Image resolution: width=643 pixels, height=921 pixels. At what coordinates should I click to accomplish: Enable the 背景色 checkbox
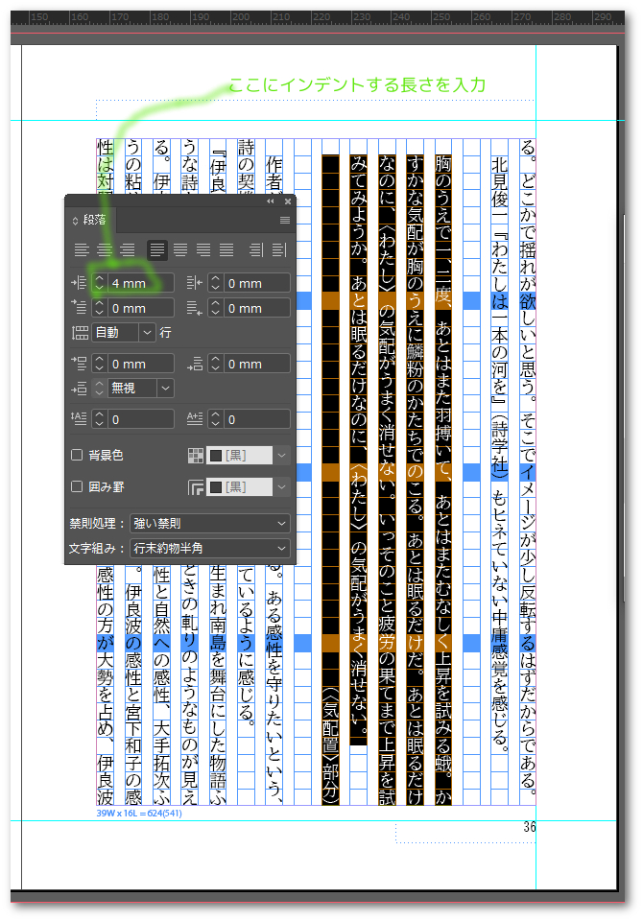click(x=78, y=455)
